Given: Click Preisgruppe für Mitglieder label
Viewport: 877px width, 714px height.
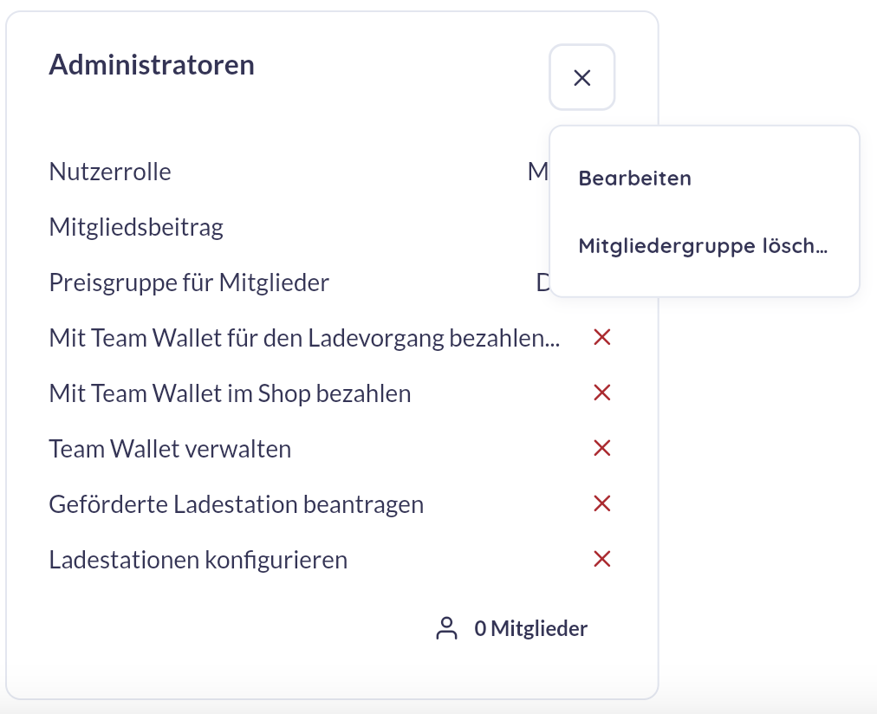Looking at the screenshot, I should (x=189, y=283).
